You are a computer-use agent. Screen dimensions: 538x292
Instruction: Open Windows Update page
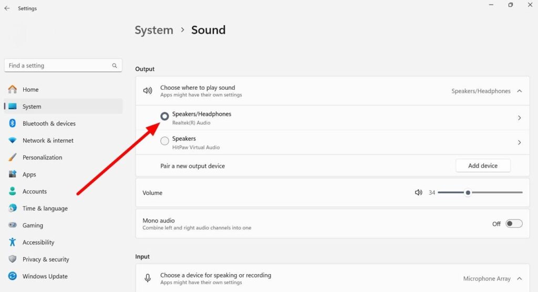point(63,276)
